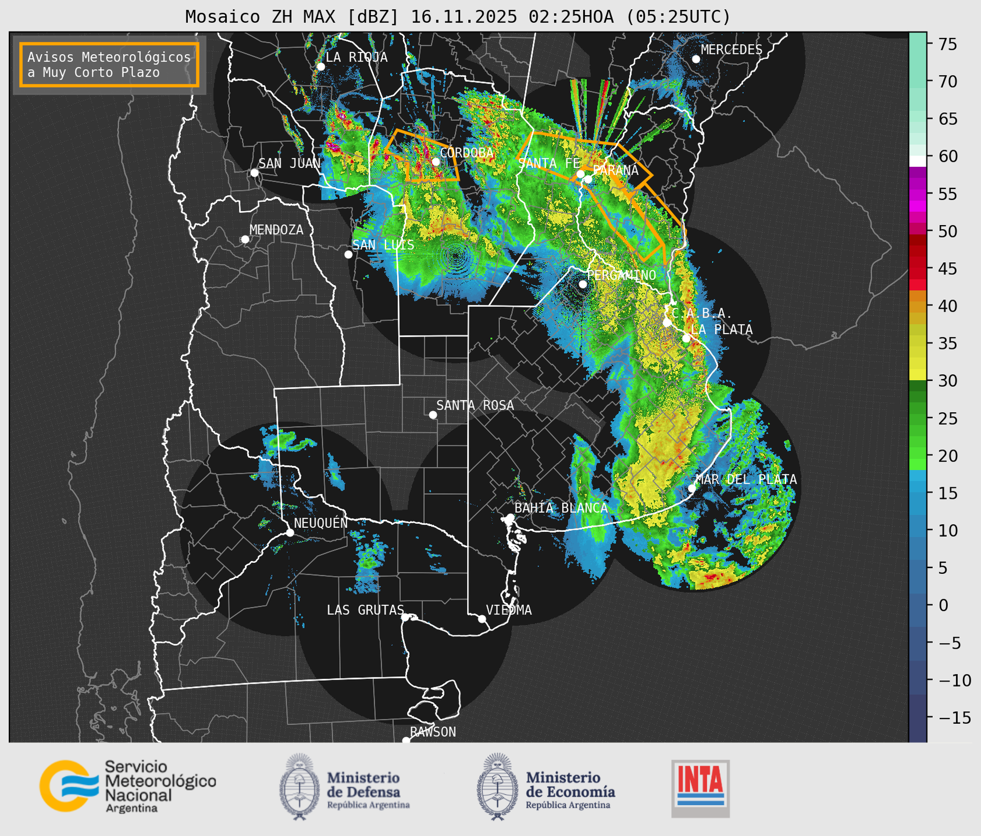The image size is (981, 836).
Task: Click the 0 dBZ tick label
Action: click(x=943, y=605)
